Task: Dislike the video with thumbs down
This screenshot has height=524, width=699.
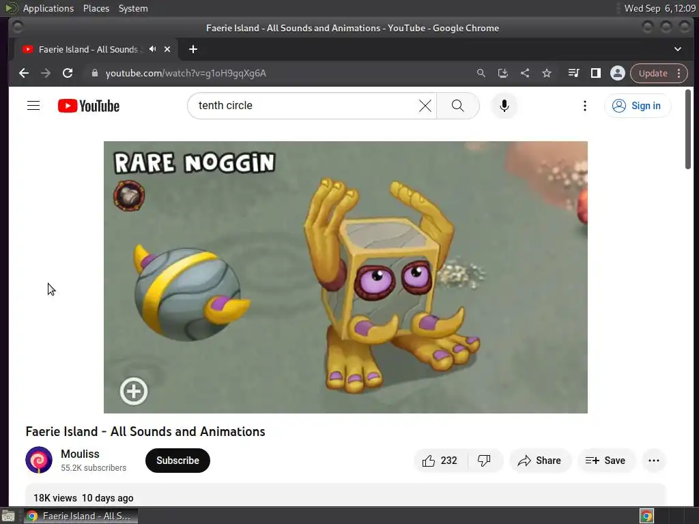Action: click(485, 461)
